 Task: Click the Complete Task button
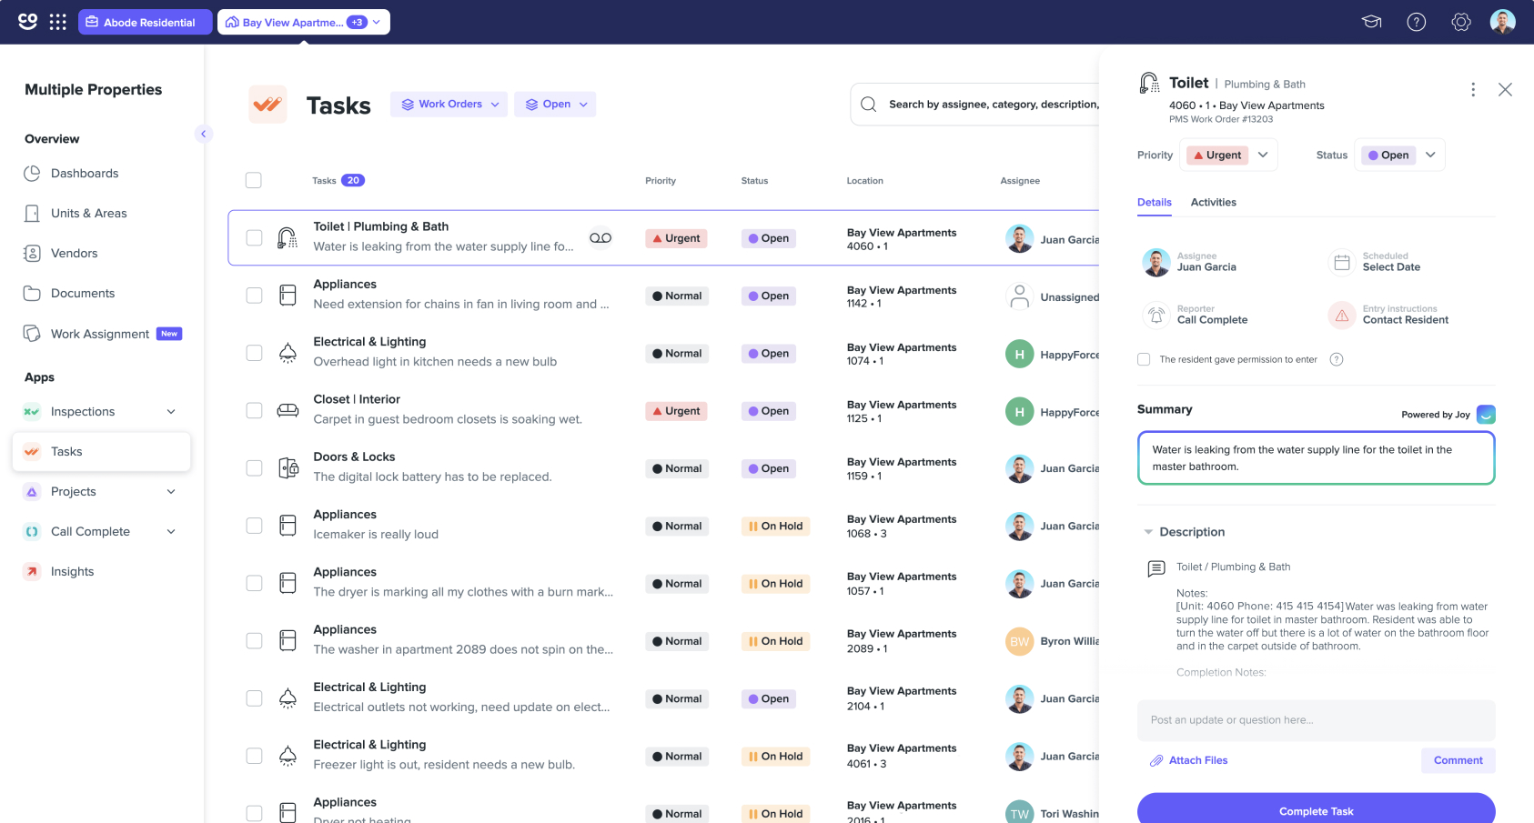1316,809
